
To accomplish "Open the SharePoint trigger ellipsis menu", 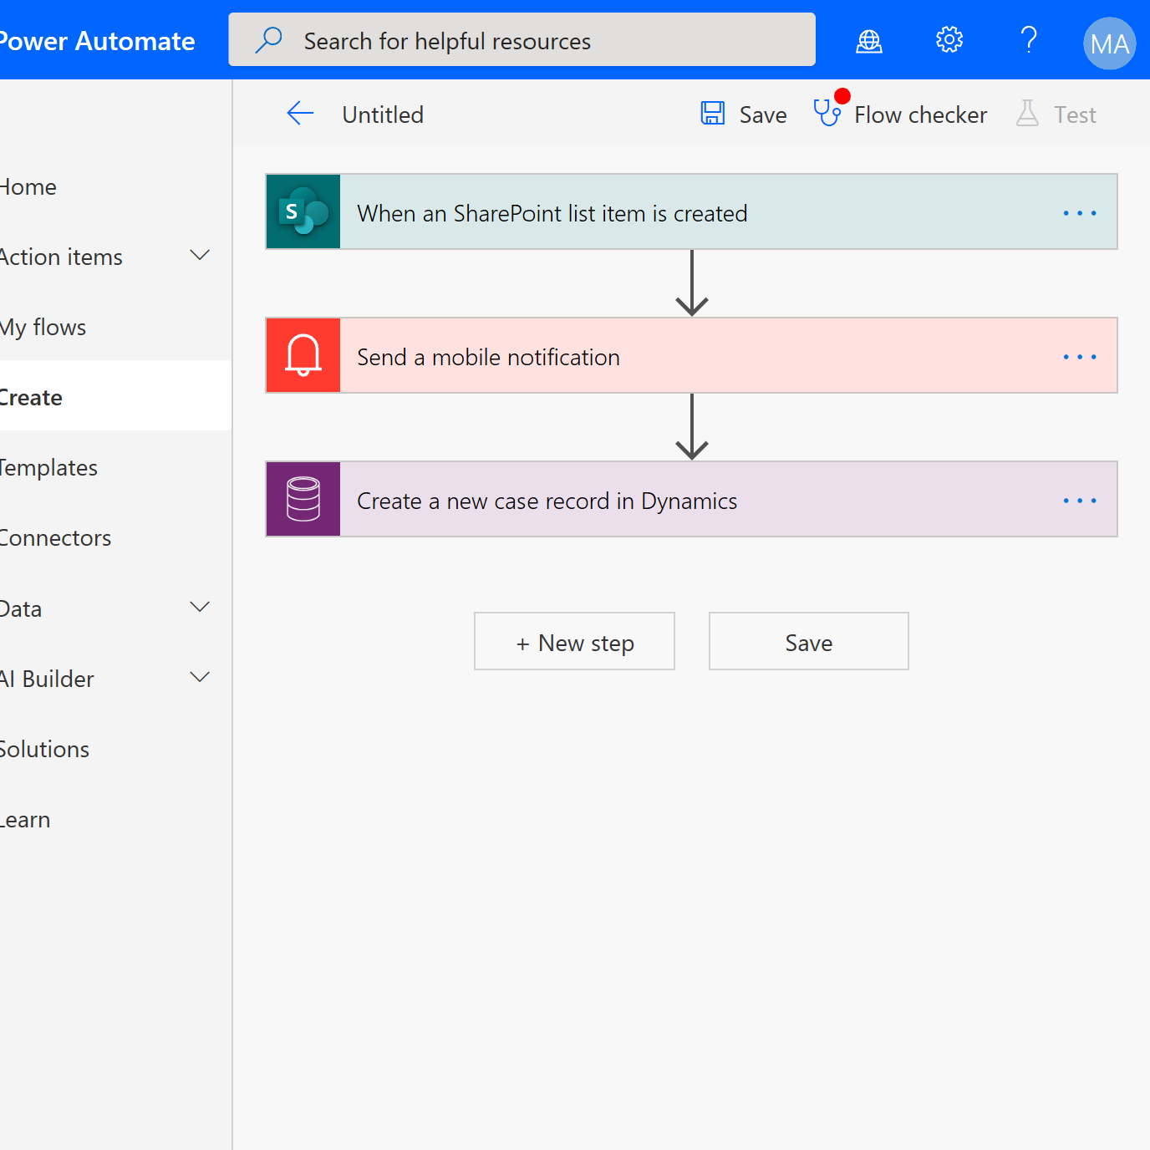I will tap(1080, 213).
